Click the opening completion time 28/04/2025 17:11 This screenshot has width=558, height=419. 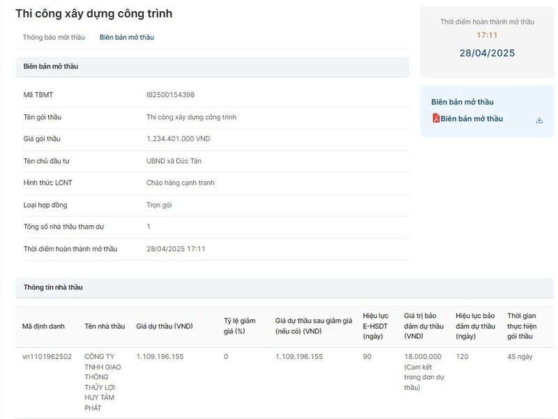coord(176,249)
